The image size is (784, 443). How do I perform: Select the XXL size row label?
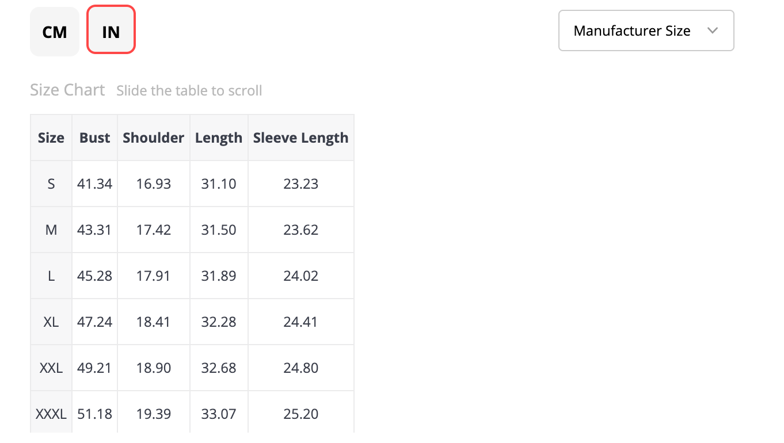[51, 368]
